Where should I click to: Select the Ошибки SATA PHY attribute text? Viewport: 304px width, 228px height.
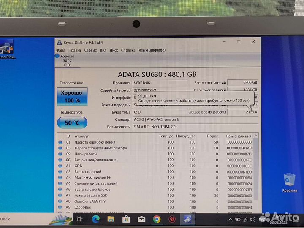(90, 201)
